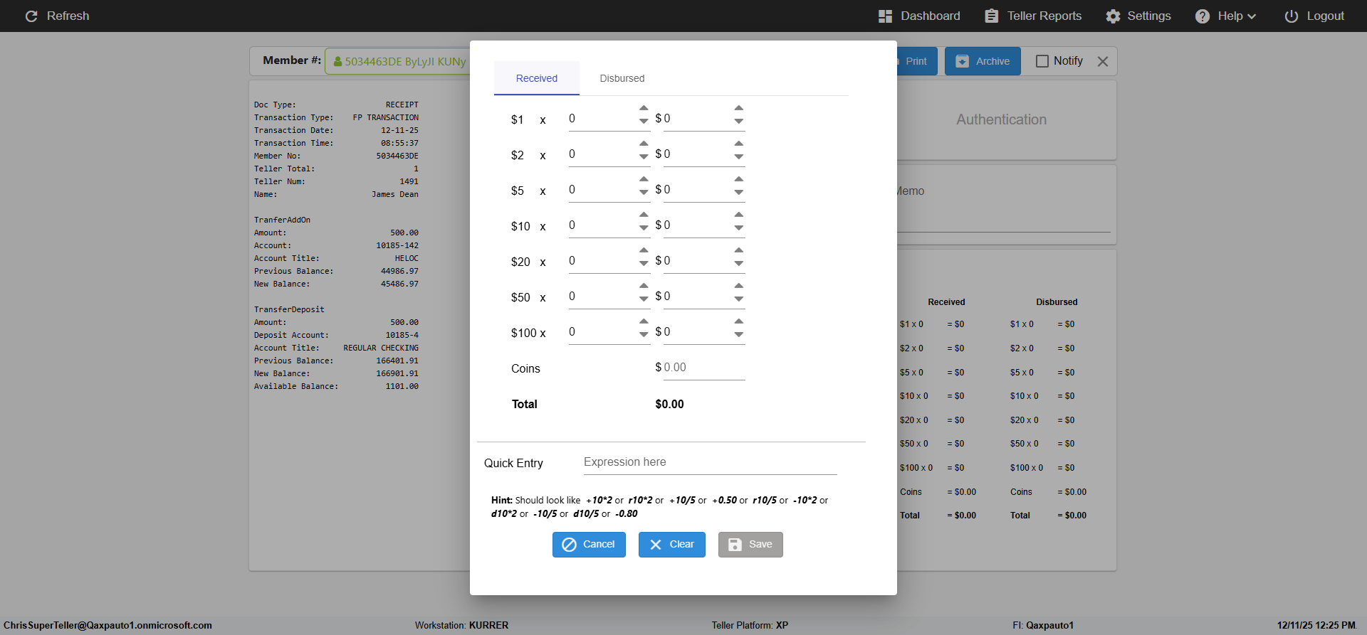Open Teller Reports clipboard icon
Image resolution: width=1367 pixels, height=635 pixels.
tap(991, 16)
